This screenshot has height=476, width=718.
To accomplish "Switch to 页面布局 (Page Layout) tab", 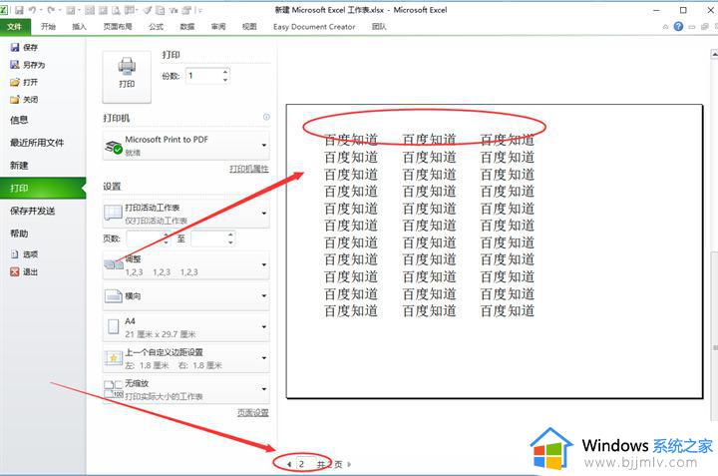I will pyautogui.click(x=118, y=27).
